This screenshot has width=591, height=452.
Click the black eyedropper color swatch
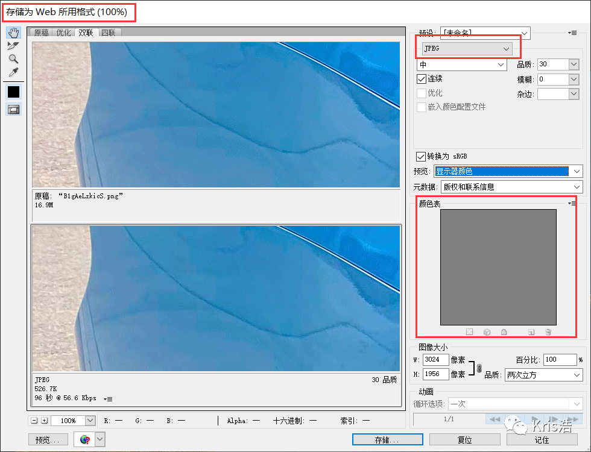coord(13,92)
